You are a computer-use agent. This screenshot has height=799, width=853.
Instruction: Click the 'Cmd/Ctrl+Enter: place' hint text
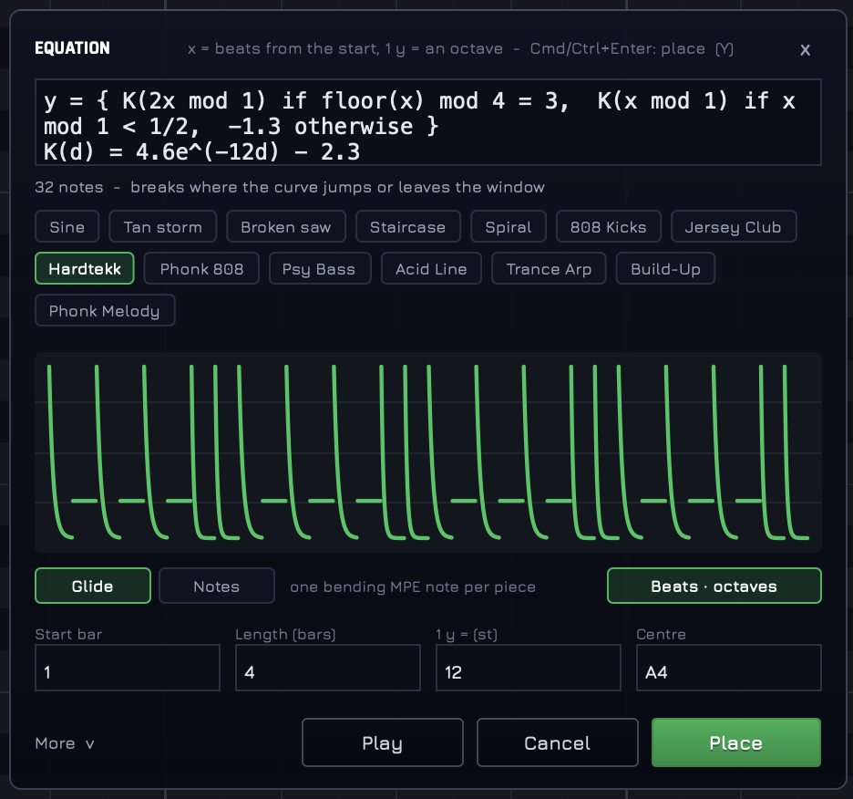(x=618, y=49)
